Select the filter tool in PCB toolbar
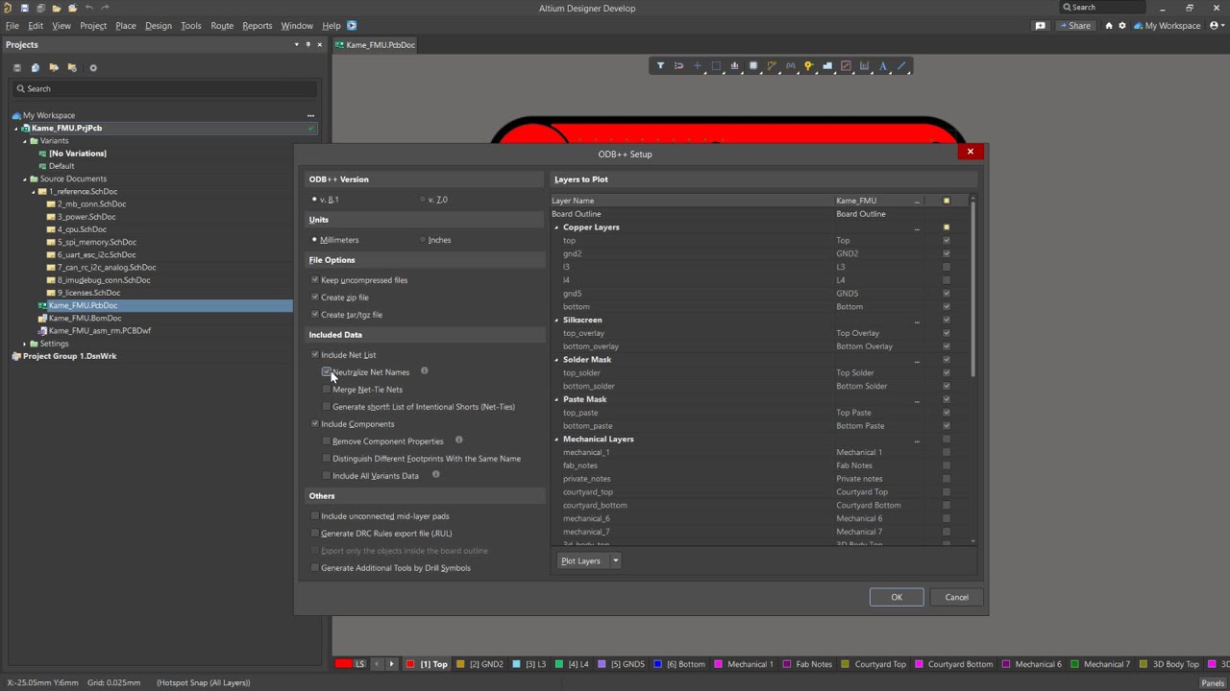Screen dimensions: 1230x691 [x=660, y=66]
